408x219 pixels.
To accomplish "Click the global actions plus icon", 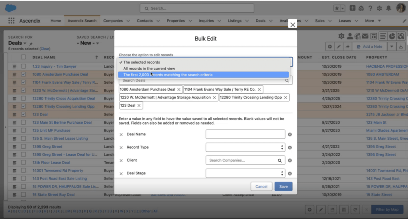I will 352,8.
